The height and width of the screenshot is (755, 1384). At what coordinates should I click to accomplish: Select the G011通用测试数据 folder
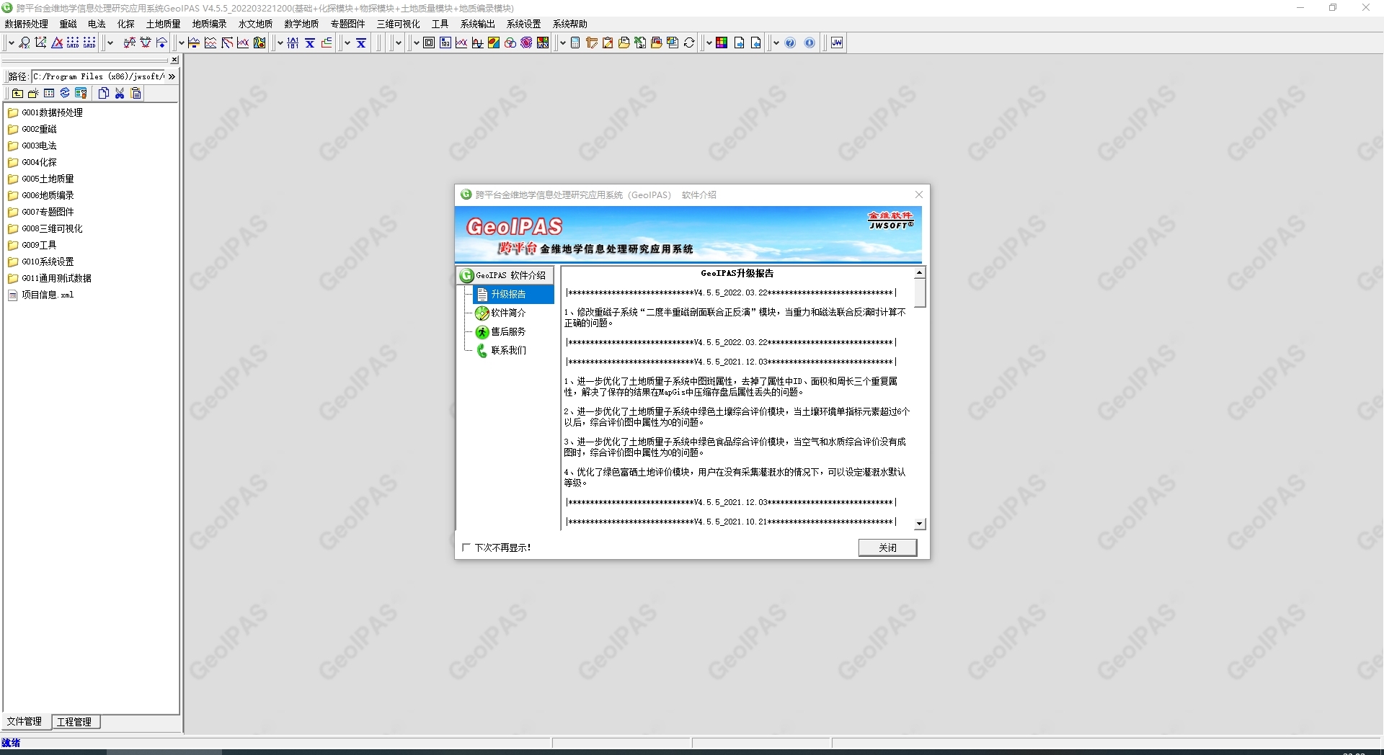[49, 279]
